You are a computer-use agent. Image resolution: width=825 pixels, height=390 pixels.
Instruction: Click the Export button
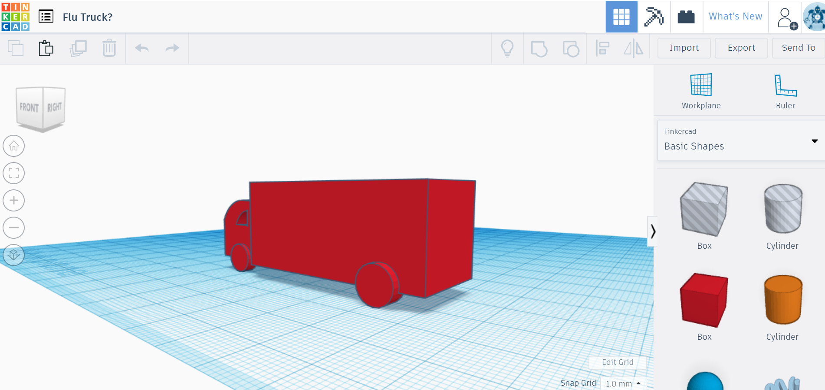point(741,48)
